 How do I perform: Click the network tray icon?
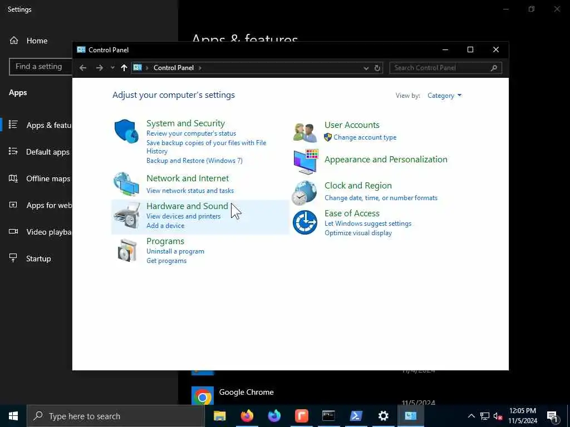coord(485,416)
